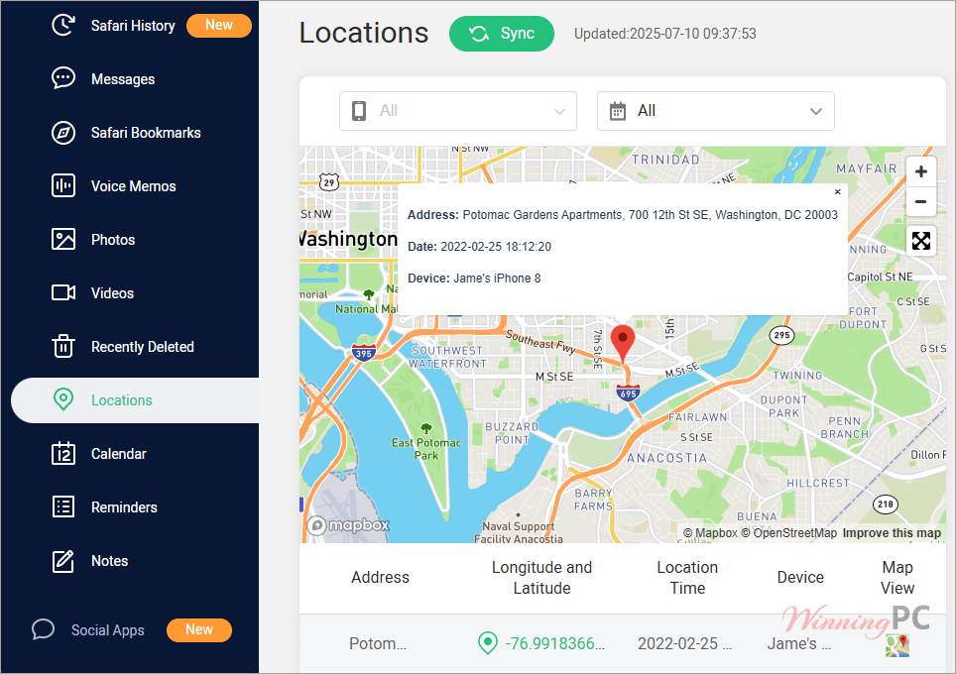Click the red location marker on map
The image size is (956, 674).
pyautogui.click(x=623, y=343)
